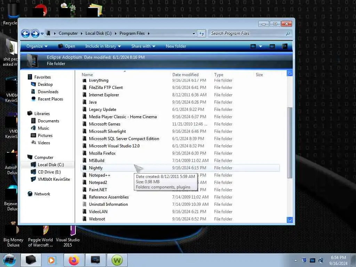The height and width of the screenshot is (267, 356).
Task: Select Network in navigation pane
Action: 42,194
